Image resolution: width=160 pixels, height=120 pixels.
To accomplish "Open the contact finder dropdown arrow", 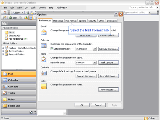I will [150, 13].
